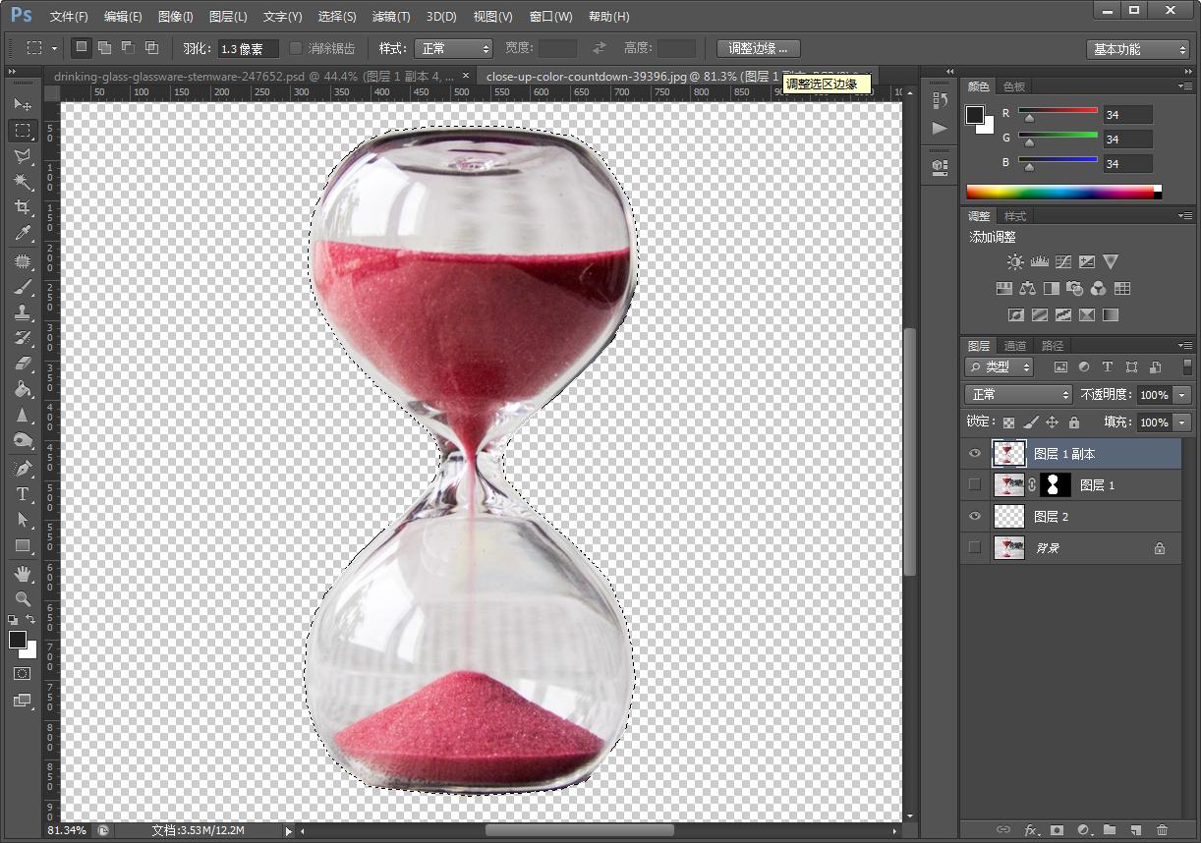Select the Move tool
1201x843 pixels.
click(x=23, y=104)
